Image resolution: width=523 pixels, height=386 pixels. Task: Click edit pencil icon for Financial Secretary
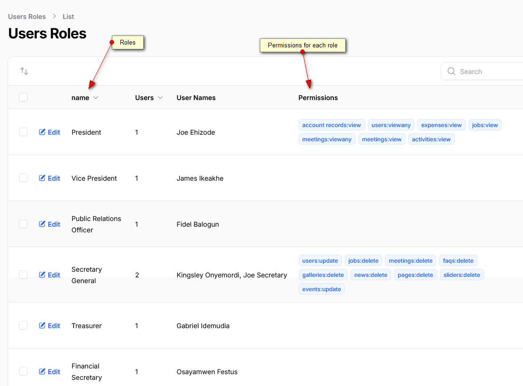[x=42, y=372]
